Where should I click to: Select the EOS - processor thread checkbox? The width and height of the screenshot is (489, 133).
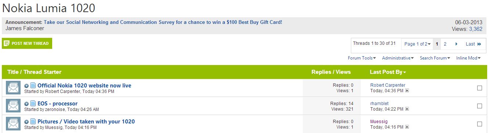pyautogui.click(x=479, y=106)
